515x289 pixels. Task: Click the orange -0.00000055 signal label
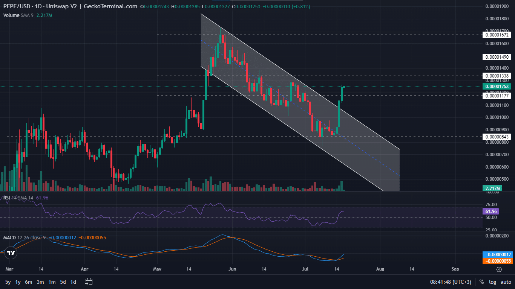coord(498,261)
